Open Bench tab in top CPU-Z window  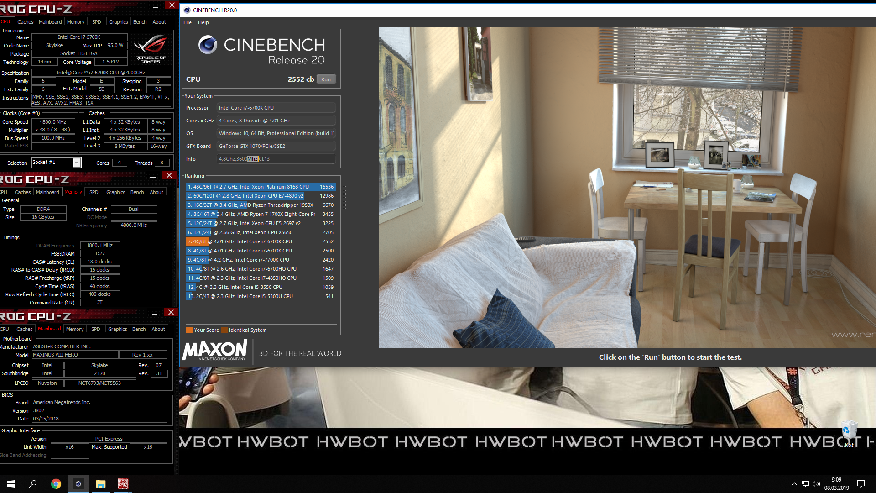(x=140, y=22)
